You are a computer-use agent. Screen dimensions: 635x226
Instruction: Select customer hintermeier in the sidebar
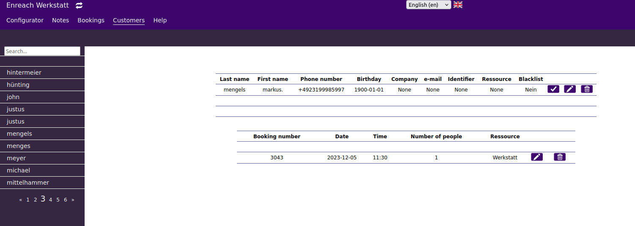coord(24,73)
